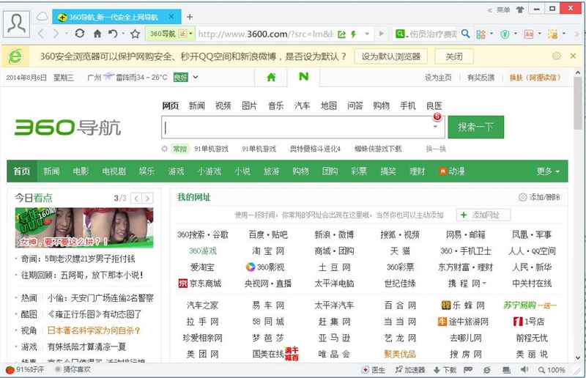586x378 pixels.
Task: Open the 菜单 menu
Action: coord(503,10)
